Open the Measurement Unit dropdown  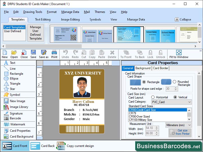click(190, 125)
